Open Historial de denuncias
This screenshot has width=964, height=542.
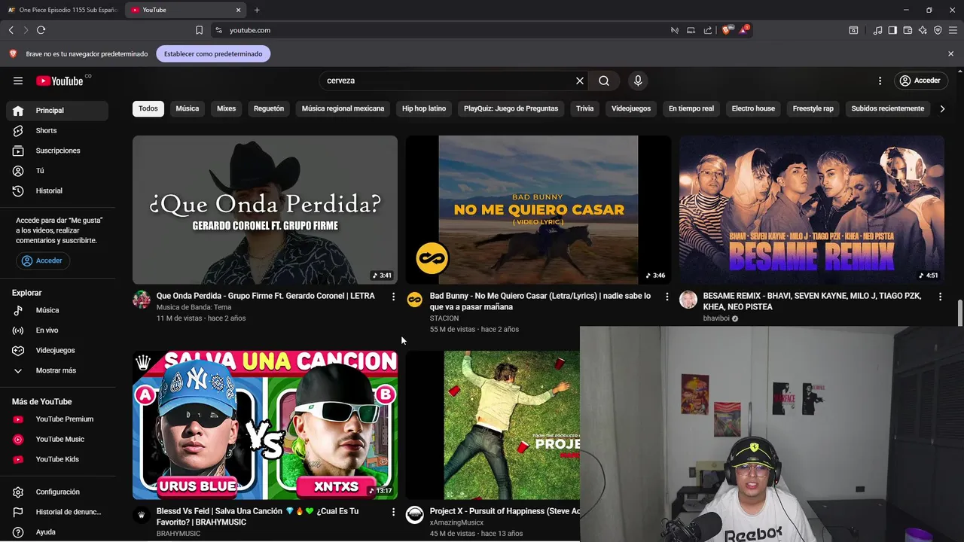[57, 512]
